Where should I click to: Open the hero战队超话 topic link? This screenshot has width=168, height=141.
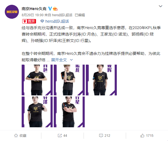click(x=57, y=21)
